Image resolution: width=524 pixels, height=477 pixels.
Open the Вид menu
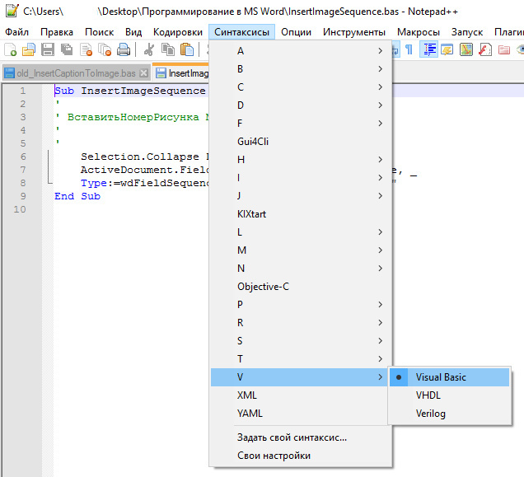point(133,32)
